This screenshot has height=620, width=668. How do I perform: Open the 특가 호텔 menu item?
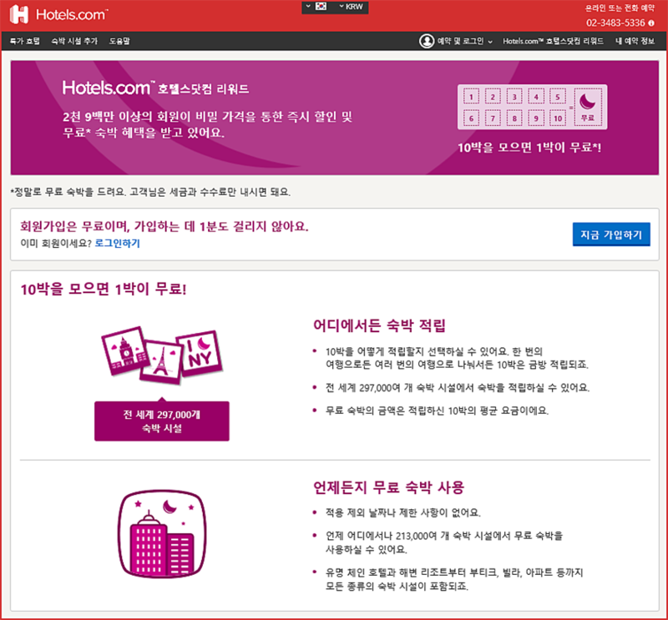24,41
